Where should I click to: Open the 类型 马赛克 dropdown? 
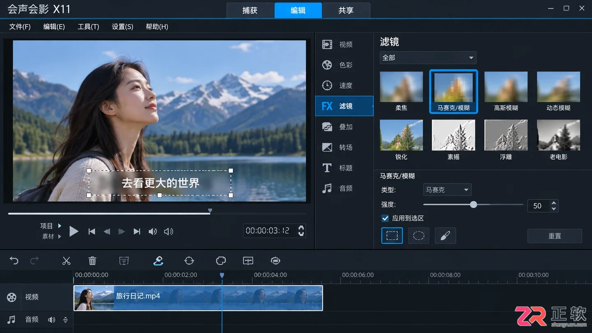pos(447,190)
